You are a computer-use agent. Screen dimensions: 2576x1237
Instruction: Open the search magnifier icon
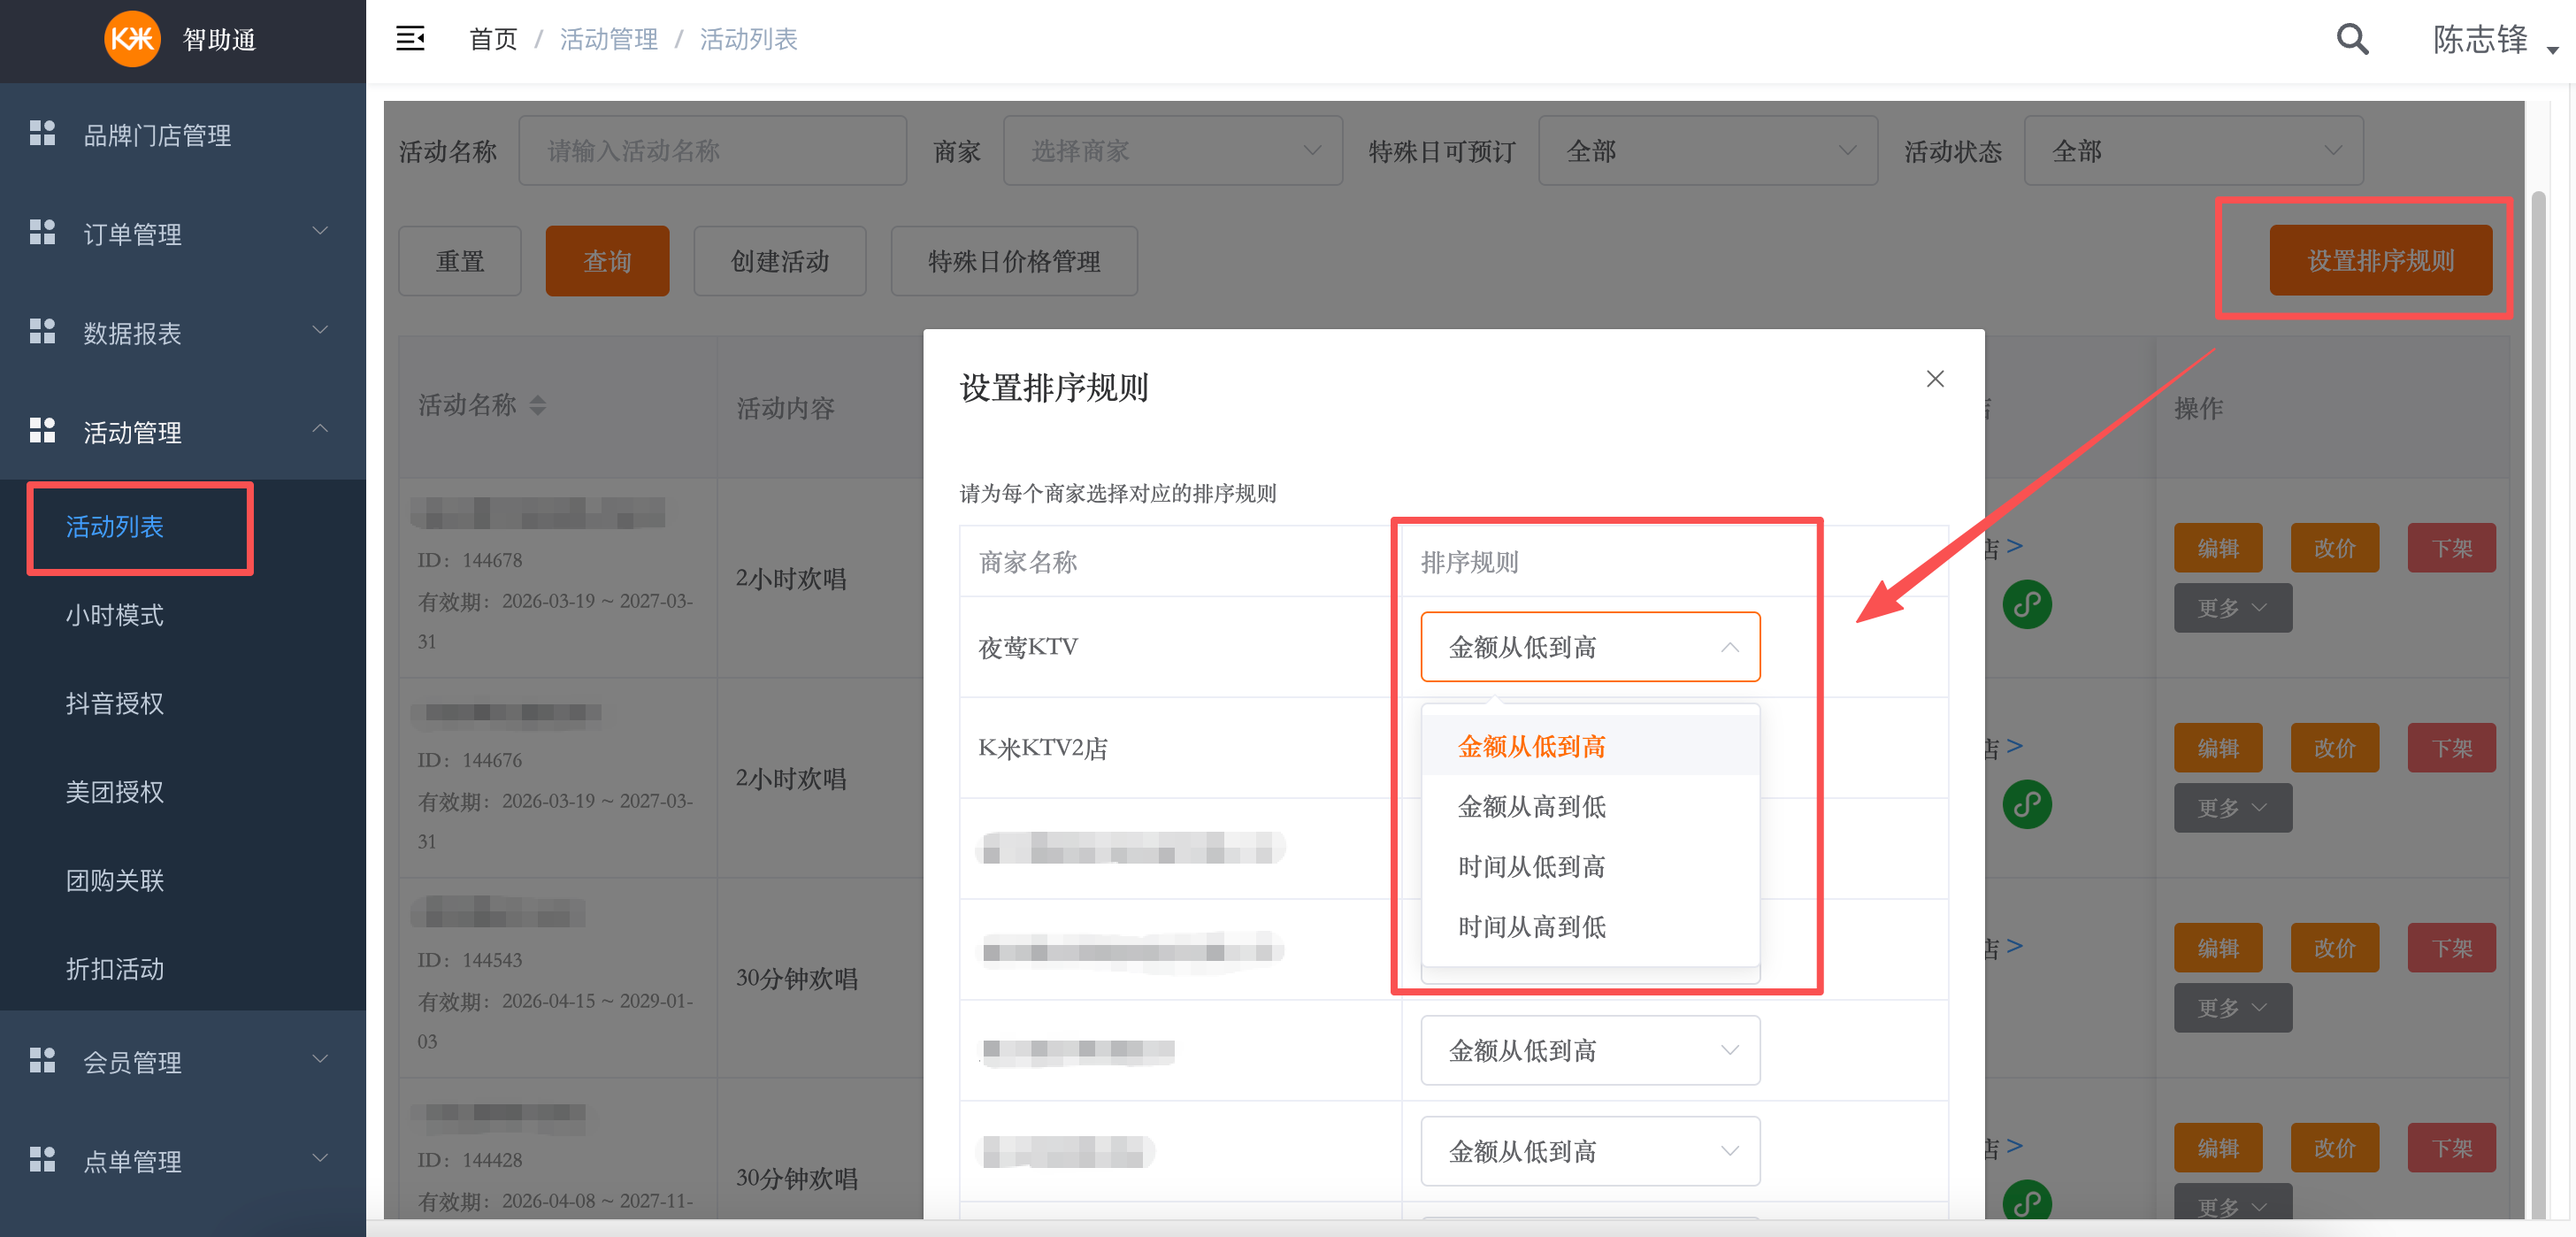pyautogui.click(x=2352, y=39)
